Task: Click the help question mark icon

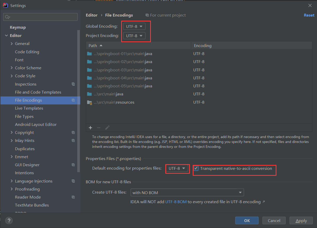Action: (9, 221)
